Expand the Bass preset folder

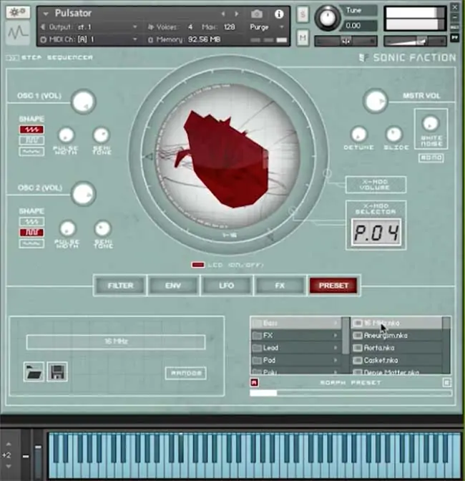(296, 323)
